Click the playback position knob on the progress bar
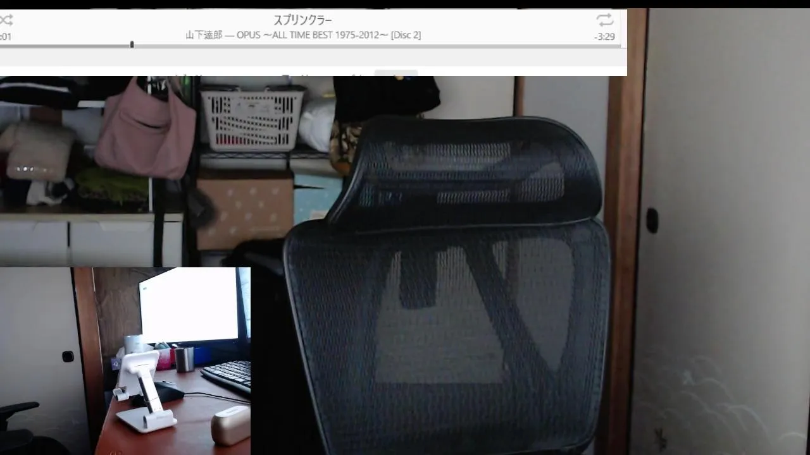810x455 pixels. 132,45
